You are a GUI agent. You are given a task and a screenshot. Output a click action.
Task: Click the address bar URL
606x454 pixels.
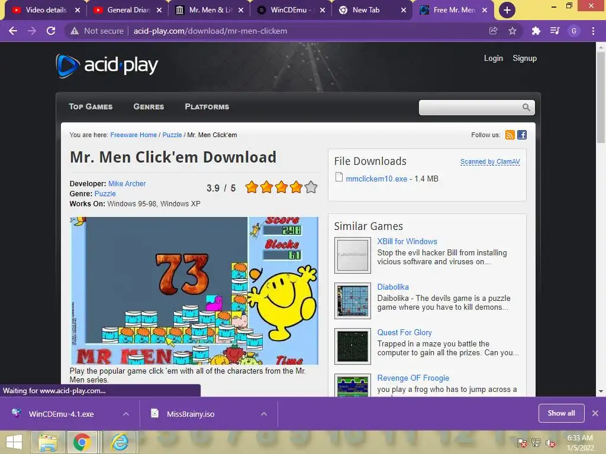coord(210,31)
